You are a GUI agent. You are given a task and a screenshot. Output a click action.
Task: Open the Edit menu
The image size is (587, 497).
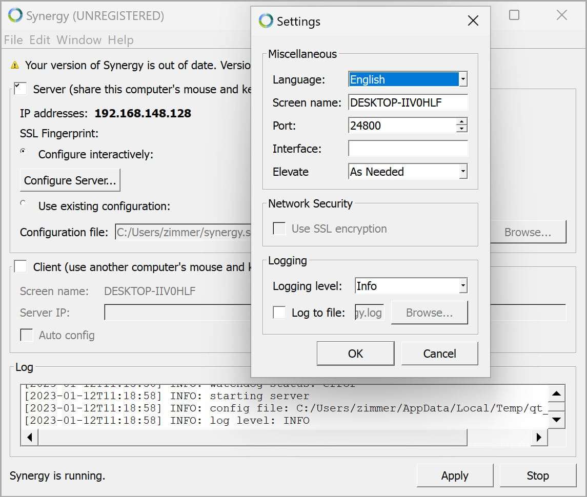point(39,39)
